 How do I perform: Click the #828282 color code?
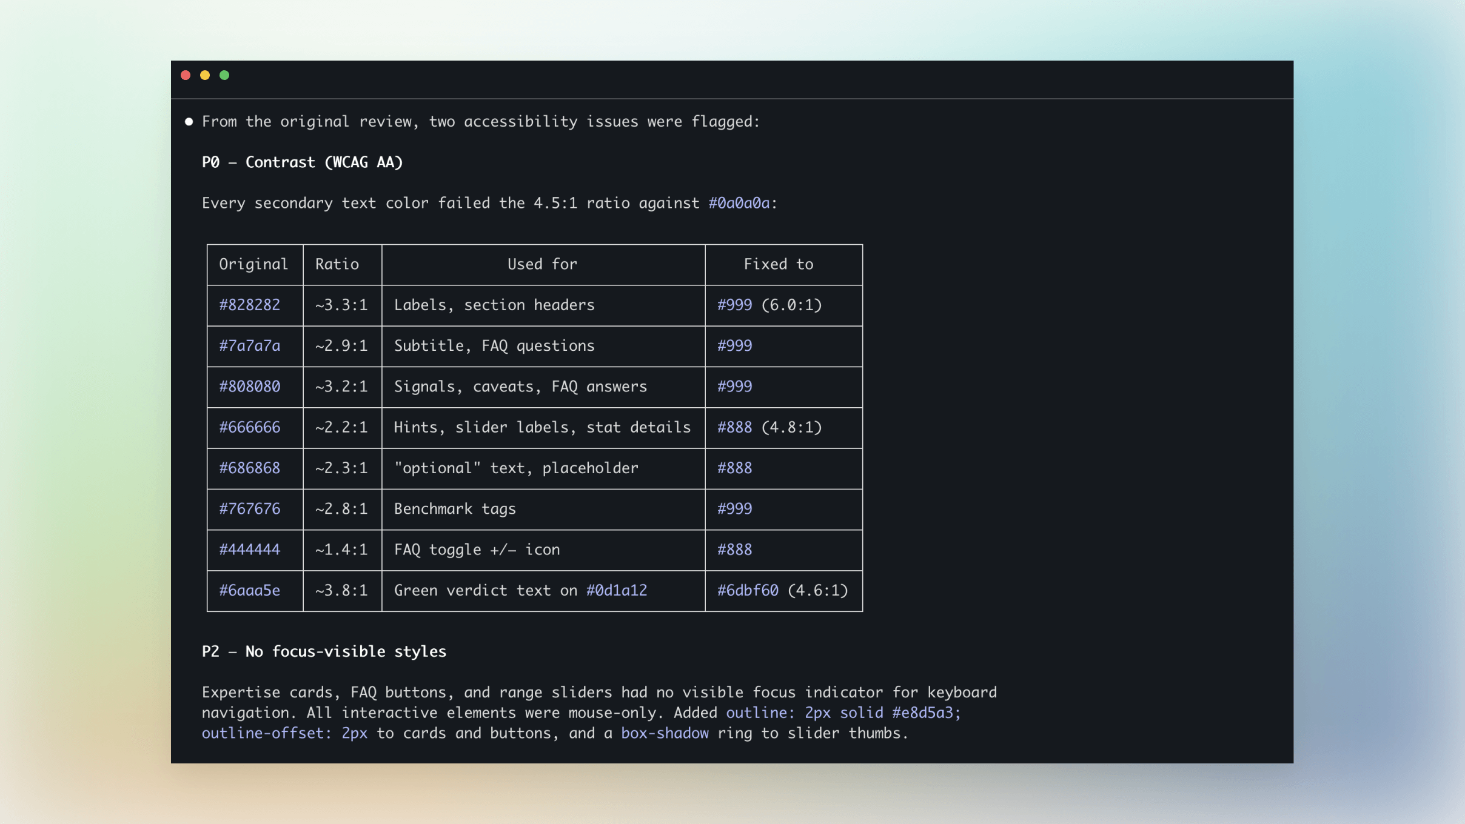[x=249, y=305]
